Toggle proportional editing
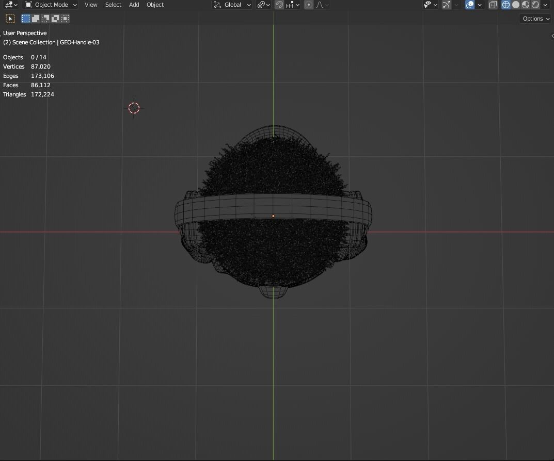 tap(309, 5)
